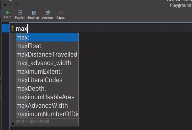This screenshot has width=192, height=130.
Task: Choose 'maximumUsableArea' suggestion
Action: (x=47, y=97)
